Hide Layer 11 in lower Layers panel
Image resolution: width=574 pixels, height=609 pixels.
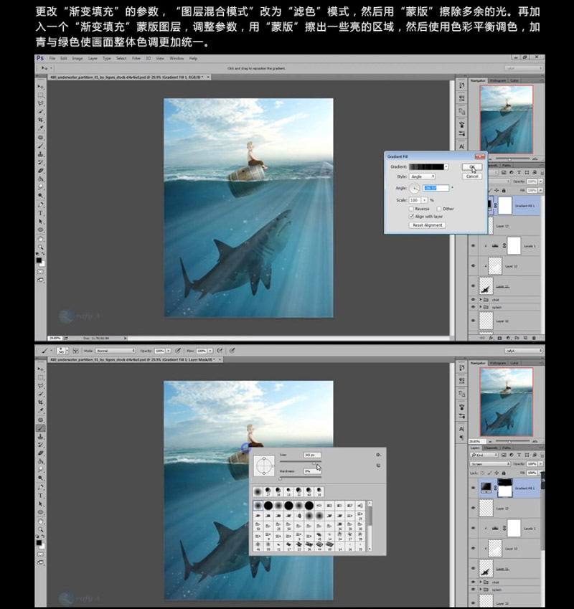473,568
